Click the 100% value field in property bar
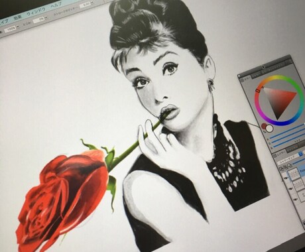The image size is (305, 252). (11, 29)
